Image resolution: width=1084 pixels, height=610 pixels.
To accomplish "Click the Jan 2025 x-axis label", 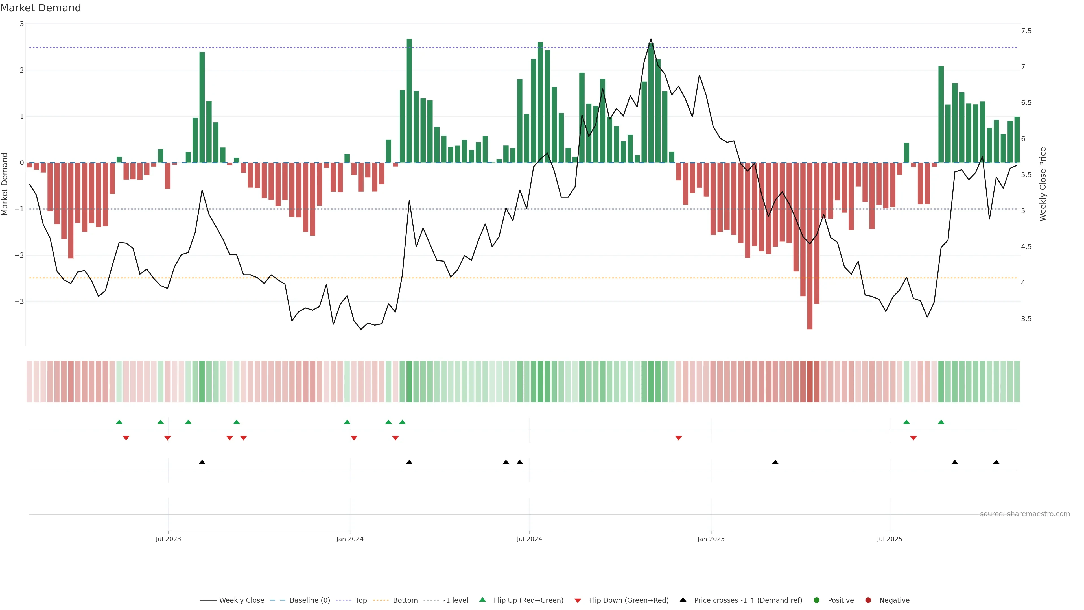I will (711, 539).
